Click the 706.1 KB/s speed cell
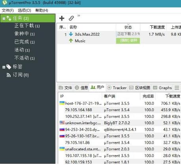This screenshot has width=181, height=165. [x=170, y=103]
